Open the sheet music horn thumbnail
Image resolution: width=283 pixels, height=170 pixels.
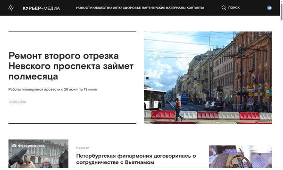coord(240,157)
